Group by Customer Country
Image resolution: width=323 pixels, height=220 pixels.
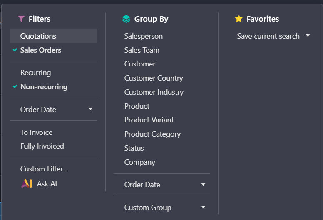pyautogui.click(x=154, y=78)
